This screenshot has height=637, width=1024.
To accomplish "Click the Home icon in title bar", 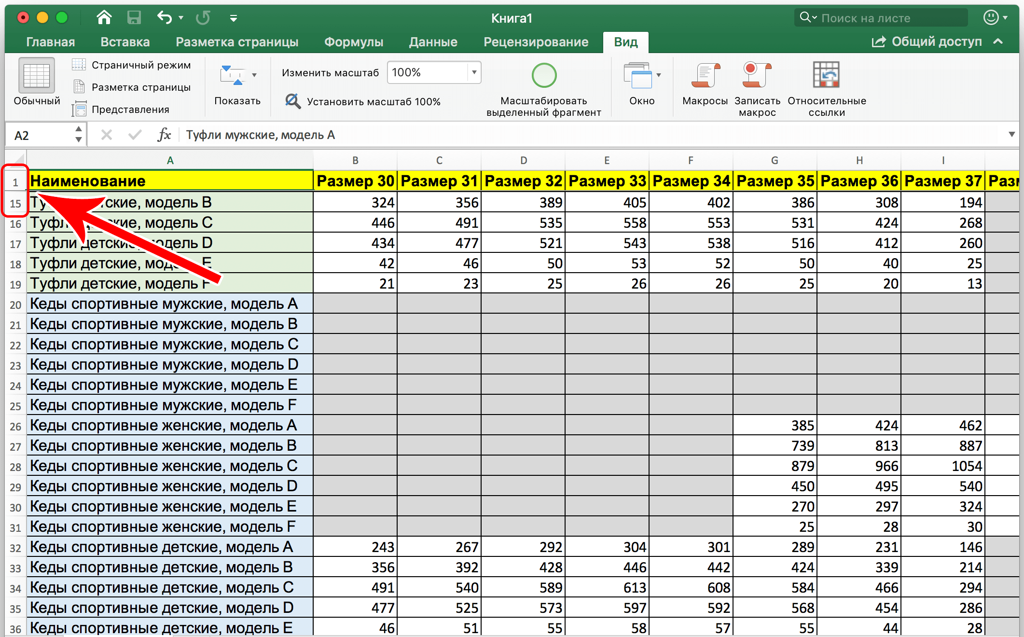I will (104, 18).
